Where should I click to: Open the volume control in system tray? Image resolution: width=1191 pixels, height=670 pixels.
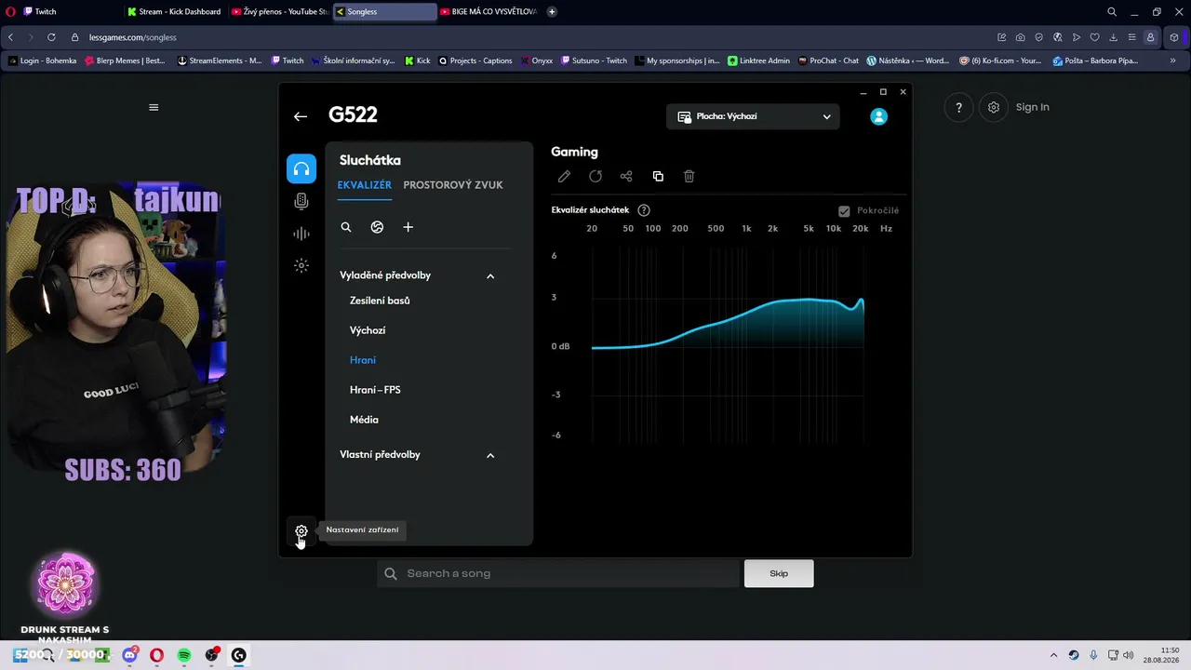tap(1129, 655)
